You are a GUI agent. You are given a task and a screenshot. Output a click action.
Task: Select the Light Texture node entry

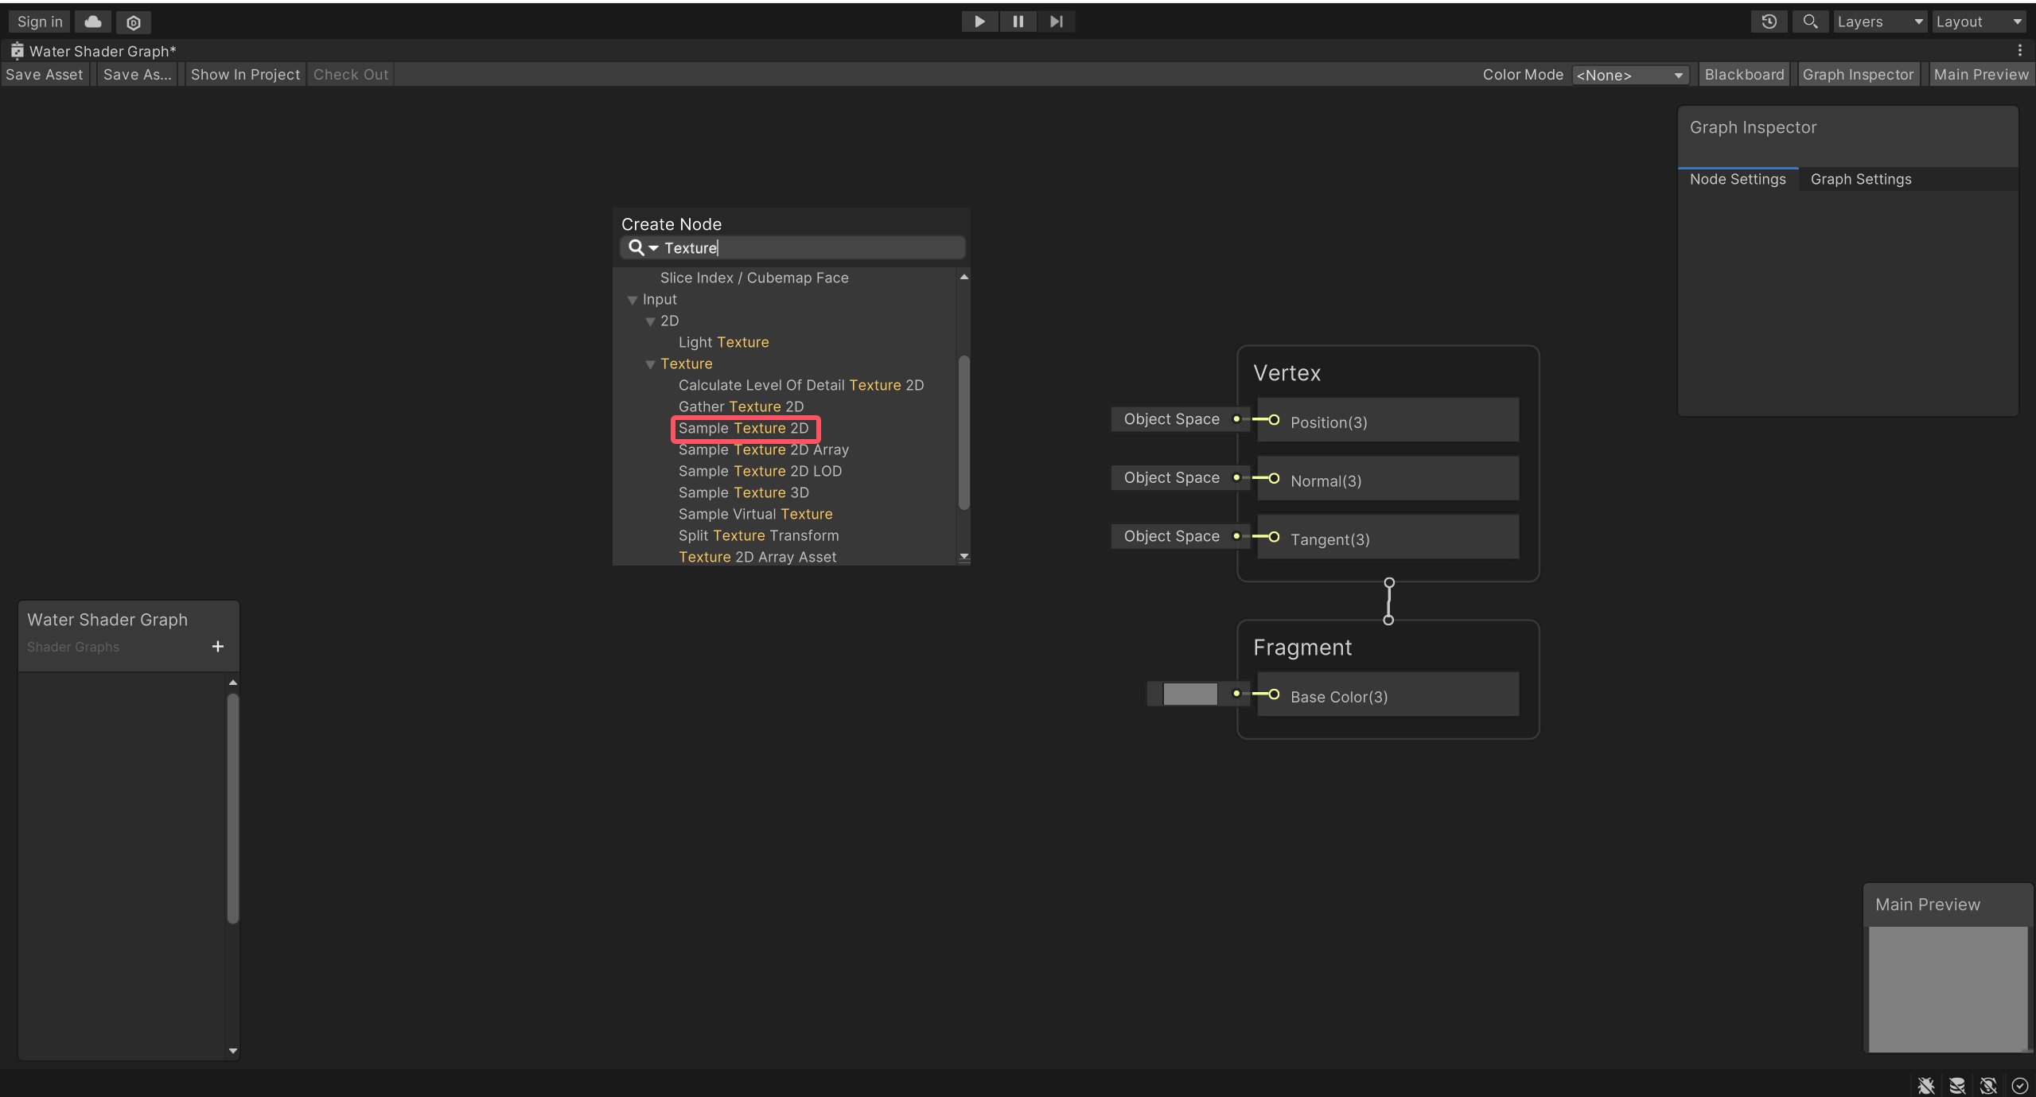coord(723,342)
